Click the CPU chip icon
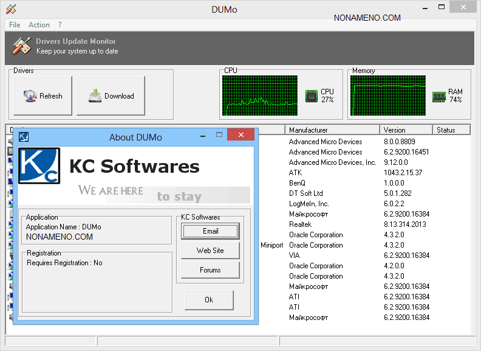Image resolution: width=481 pixels, height=351 pixels. click(312, 96)
